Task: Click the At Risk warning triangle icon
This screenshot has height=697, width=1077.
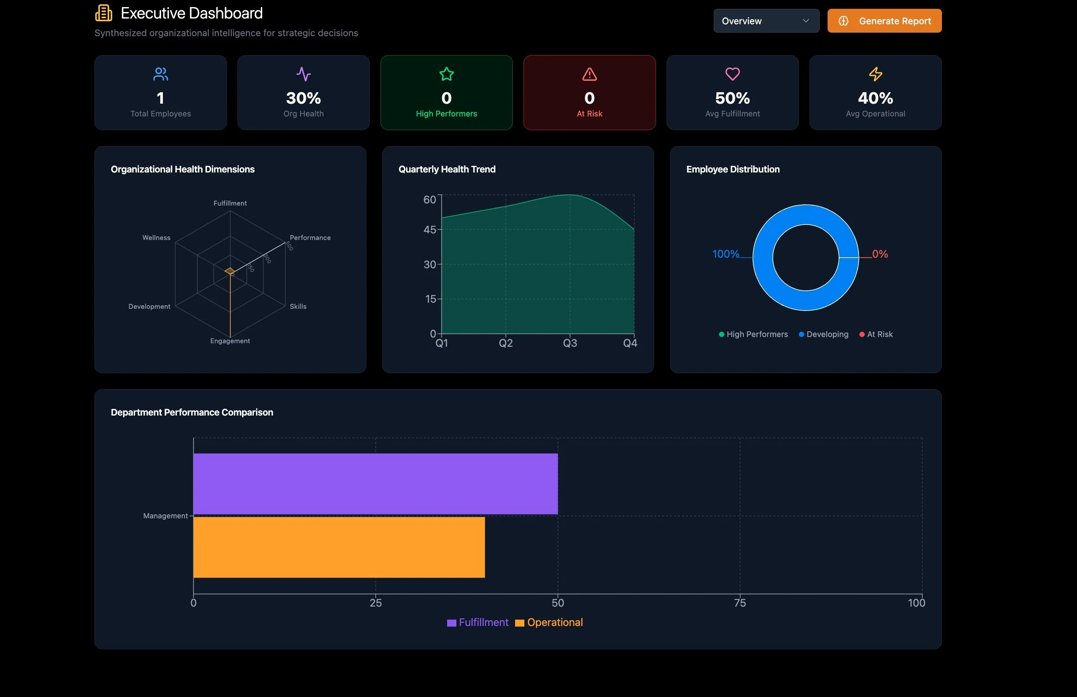Action: [589, 74]
